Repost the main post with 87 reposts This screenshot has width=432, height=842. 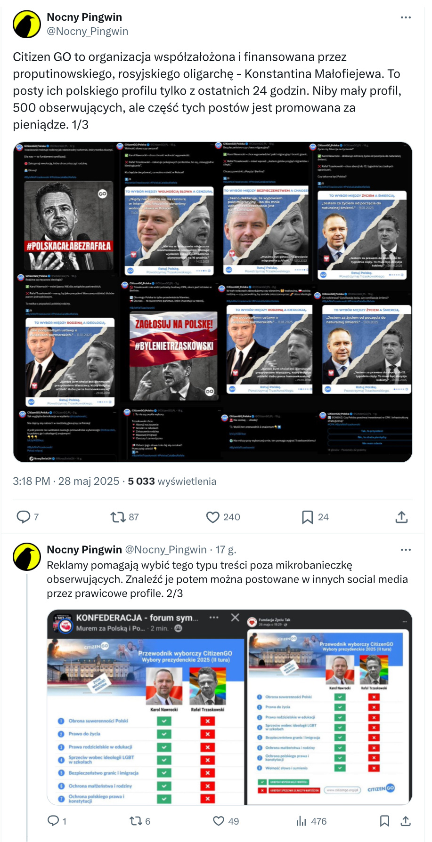pyautogui.click(x=117, y=517)
